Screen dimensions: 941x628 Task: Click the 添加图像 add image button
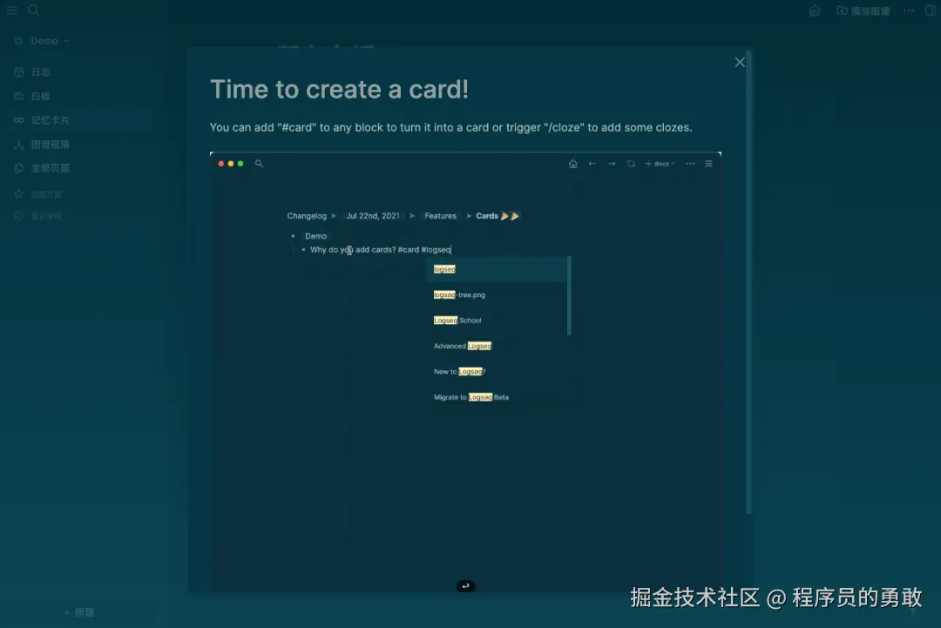(863, 10)
